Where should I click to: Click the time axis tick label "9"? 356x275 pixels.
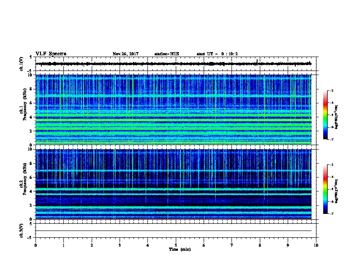[288, 245]
